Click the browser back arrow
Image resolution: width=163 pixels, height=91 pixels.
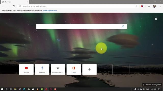click(3, 6)
